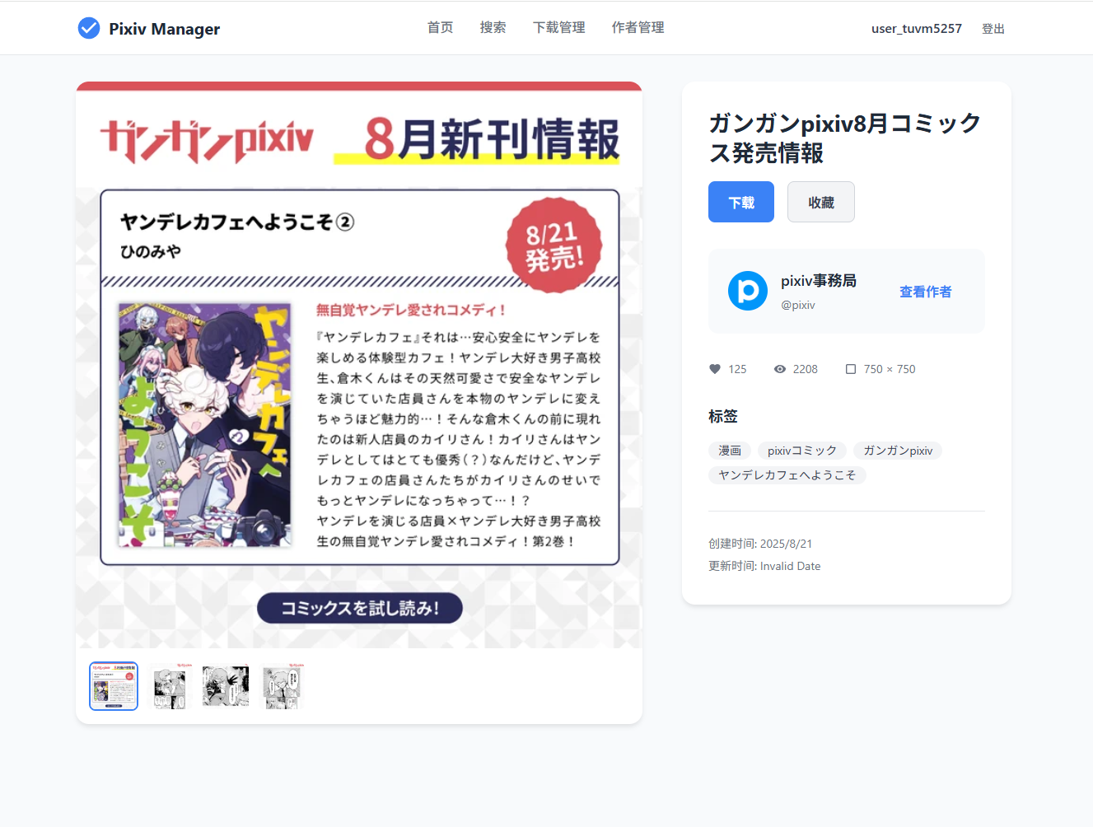1093x827 pixels.
Task: Open the 搜索 navigation item
Action: point(493,27)
